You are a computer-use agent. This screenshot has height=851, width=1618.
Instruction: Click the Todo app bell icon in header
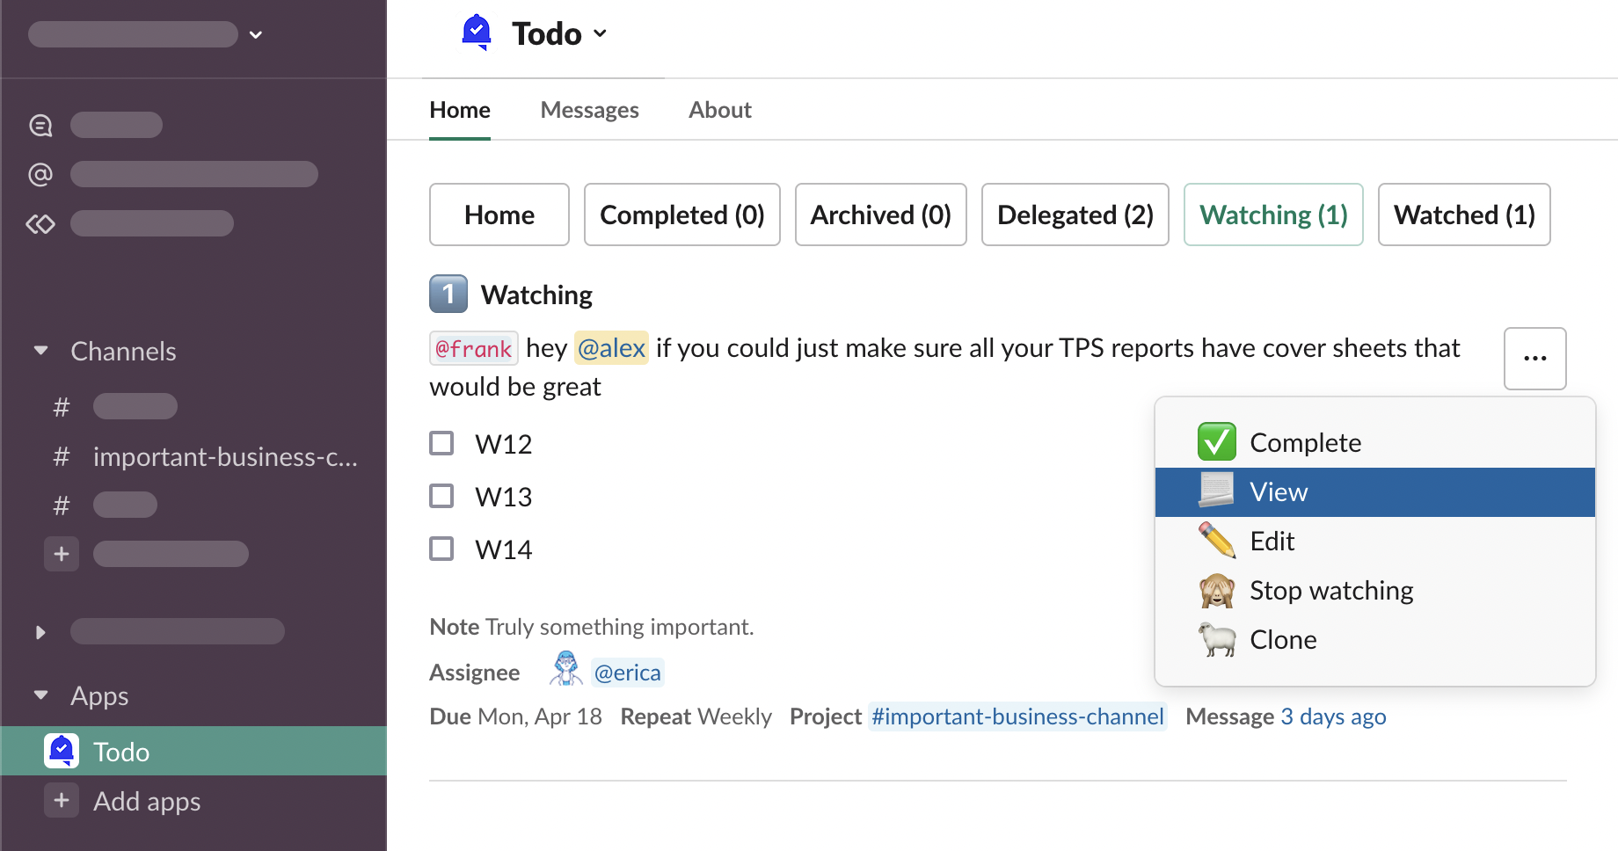(476, 33)
